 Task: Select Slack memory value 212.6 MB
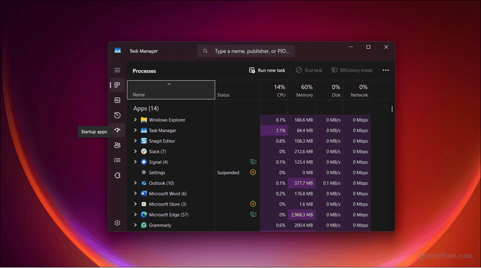[304, 152]
